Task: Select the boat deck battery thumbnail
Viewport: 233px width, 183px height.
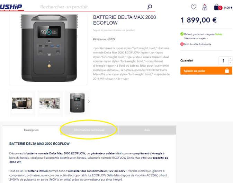Action: tap(22, 103)
